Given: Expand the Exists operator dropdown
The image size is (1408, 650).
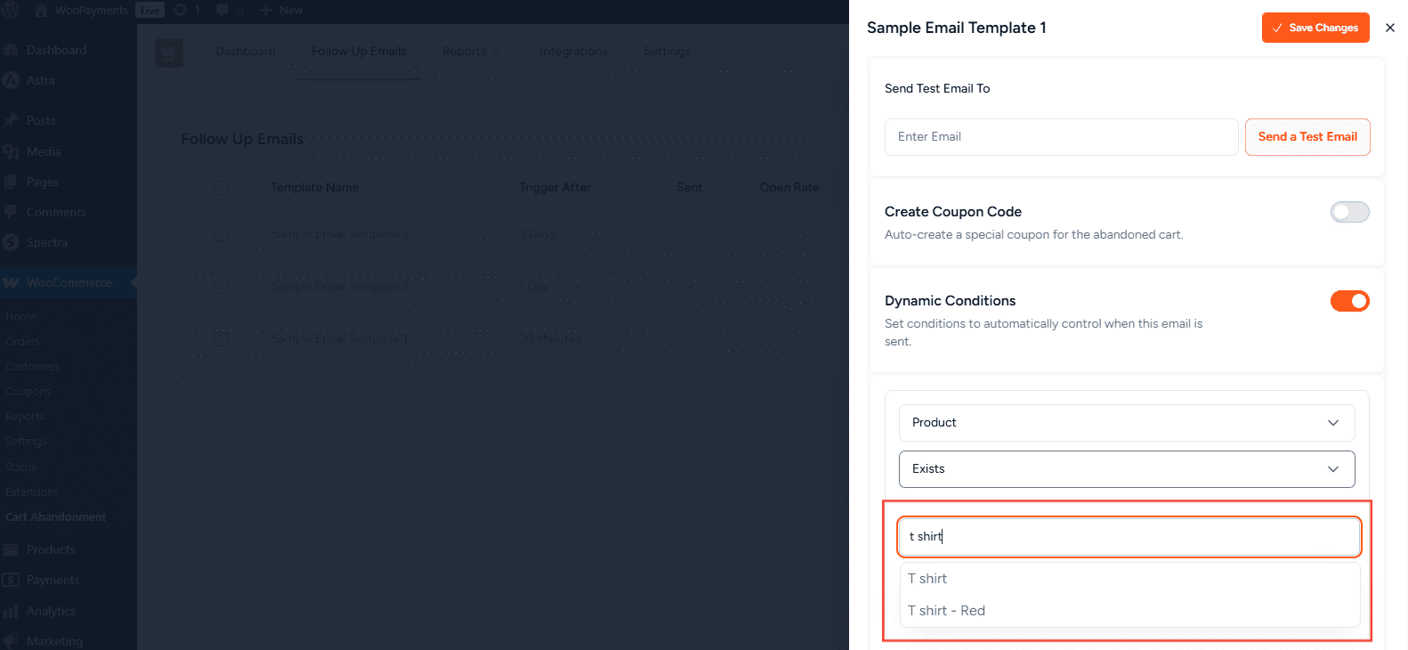Looking at the screenshot, I should tap(1126, 469).
